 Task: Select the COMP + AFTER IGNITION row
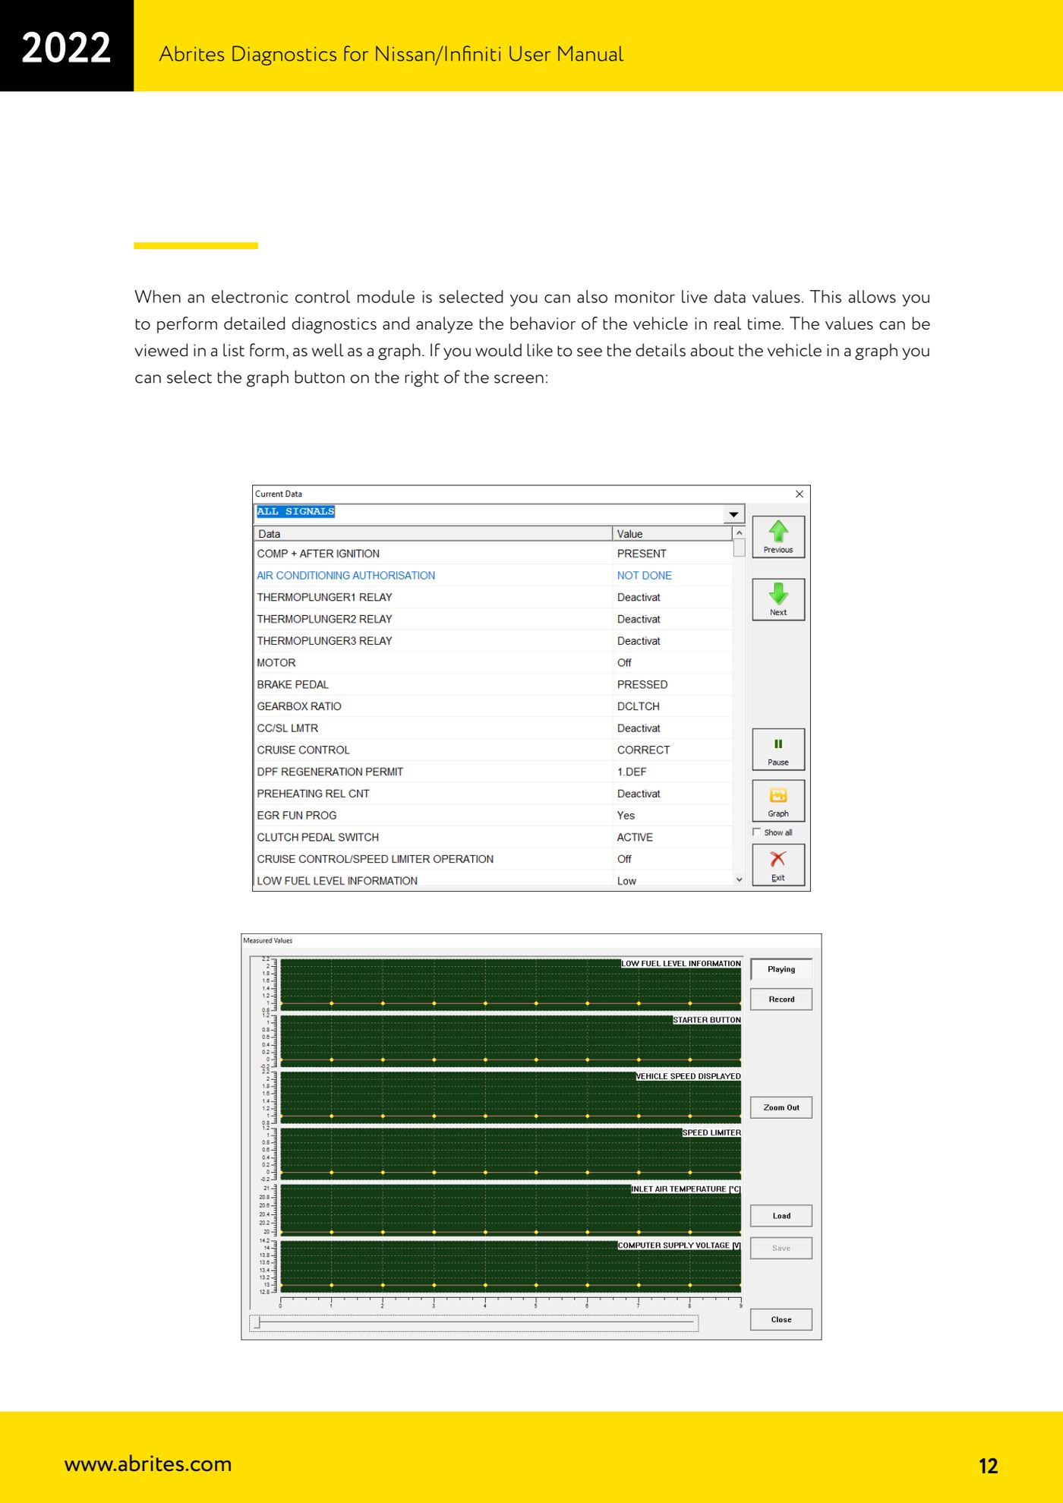click(x=494, y=554)
